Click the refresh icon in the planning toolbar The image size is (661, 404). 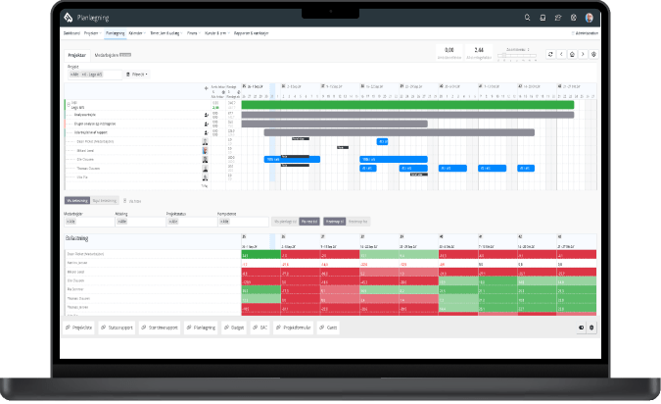[x=549, y=55]
